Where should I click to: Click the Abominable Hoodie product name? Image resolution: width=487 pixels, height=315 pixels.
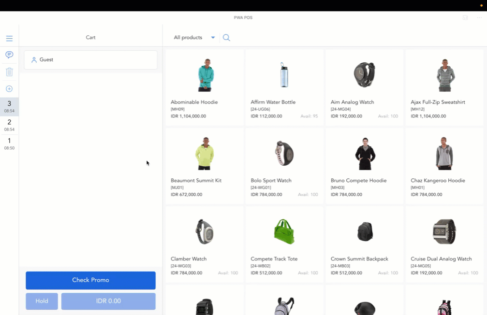point(194,102)
